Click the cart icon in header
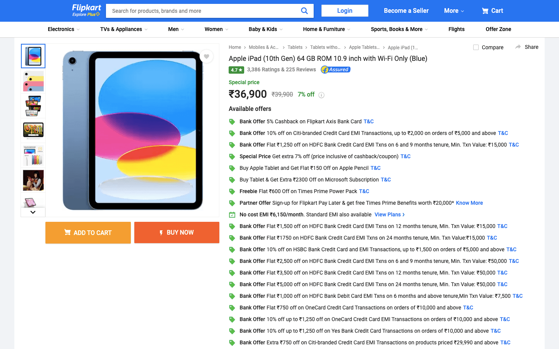 485,11
